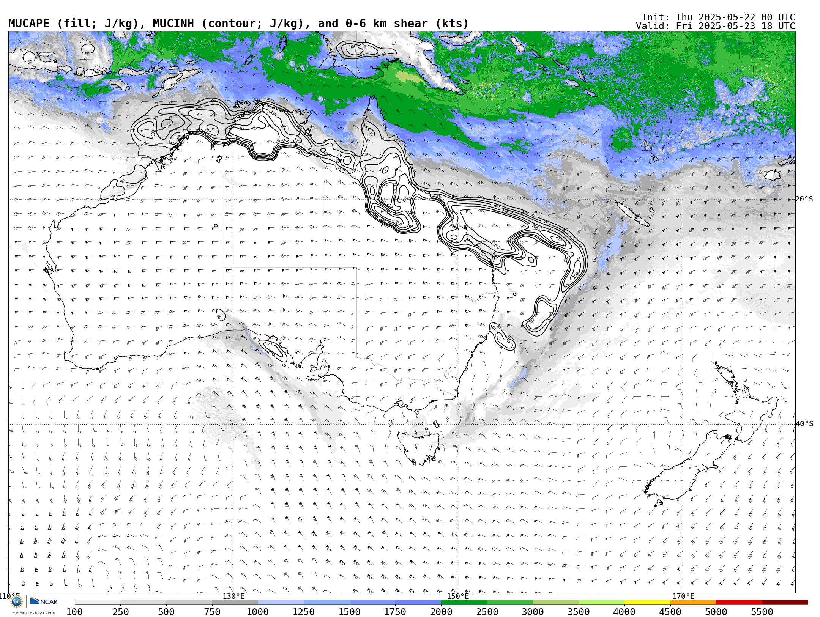Pick the olive green 3000–3500 colorbar segment
Screen dimensions: 820x617
[556, 603]
